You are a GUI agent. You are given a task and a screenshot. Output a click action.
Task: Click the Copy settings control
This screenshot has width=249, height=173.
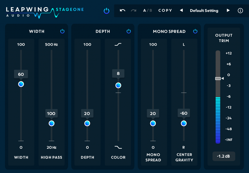point(165,10)
